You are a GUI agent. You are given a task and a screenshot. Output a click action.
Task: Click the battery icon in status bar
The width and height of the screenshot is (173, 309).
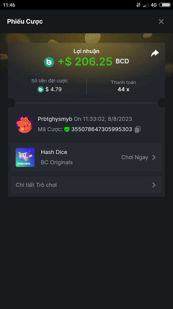[x=165, y=5]
